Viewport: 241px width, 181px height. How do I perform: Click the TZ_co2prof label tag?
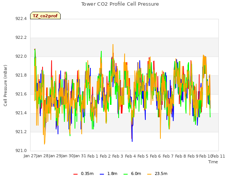(x=45, y=15)
